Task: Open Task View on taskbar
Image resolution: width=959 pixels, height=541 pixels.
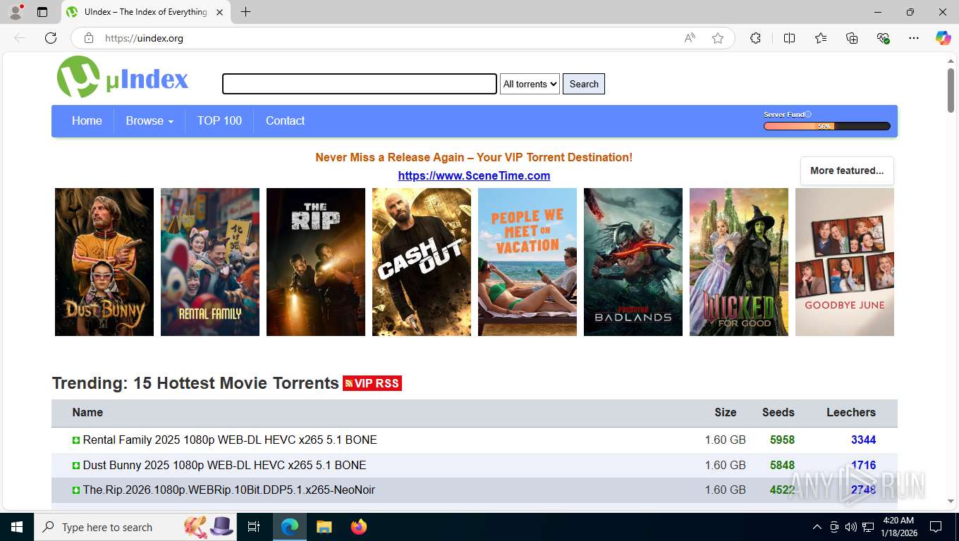Action: (254, 527)
